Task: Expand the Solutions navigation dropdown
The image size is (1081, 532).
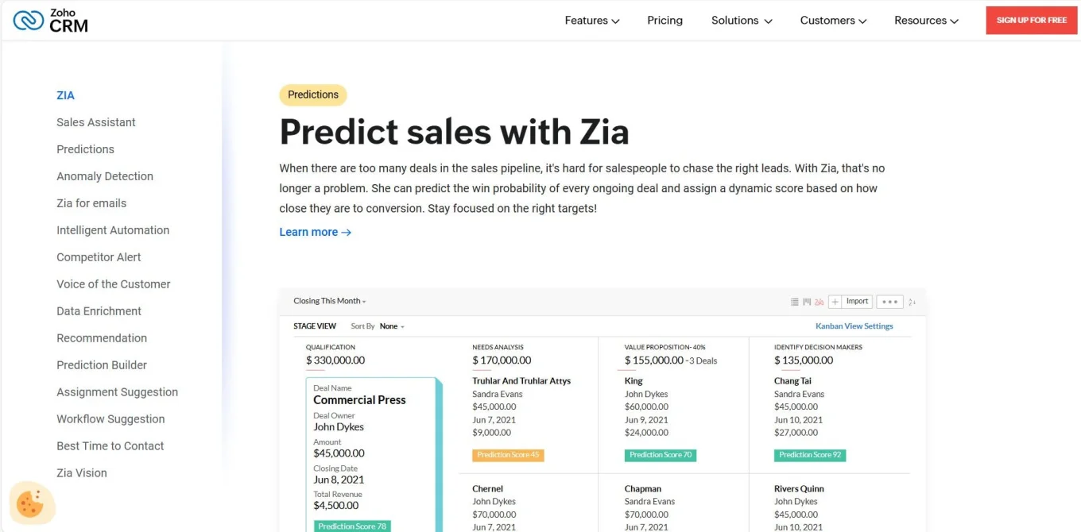Action: (x=740, y=20)
